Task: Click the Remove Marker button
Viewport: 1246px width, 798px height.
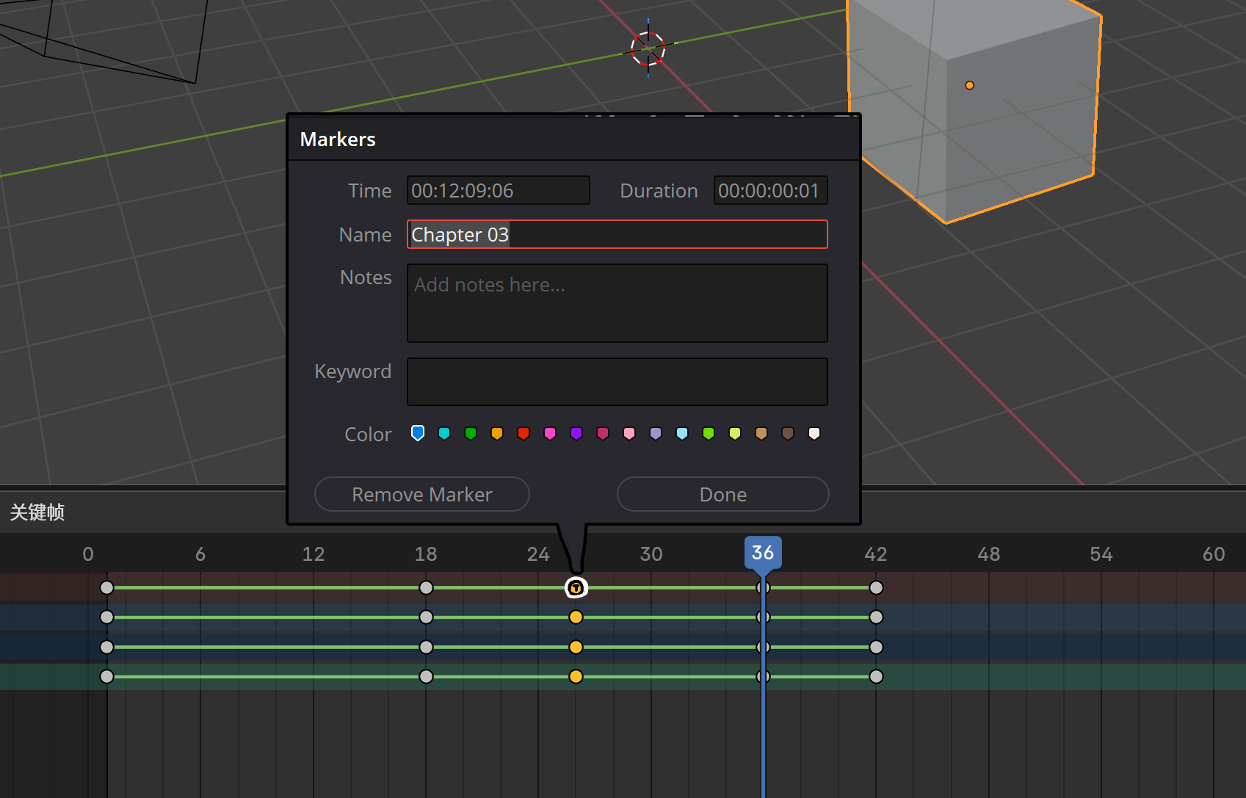Action: coord(422,494)
